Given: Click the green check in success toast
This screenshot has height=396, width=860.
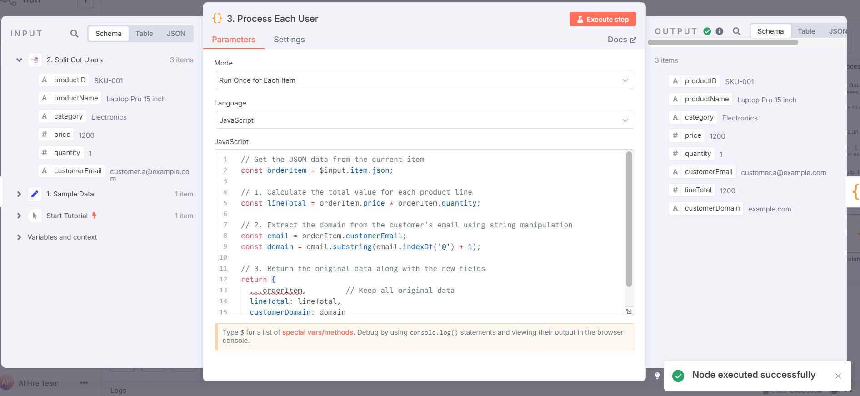Looking at the screenshot, I should pos(678,376).
